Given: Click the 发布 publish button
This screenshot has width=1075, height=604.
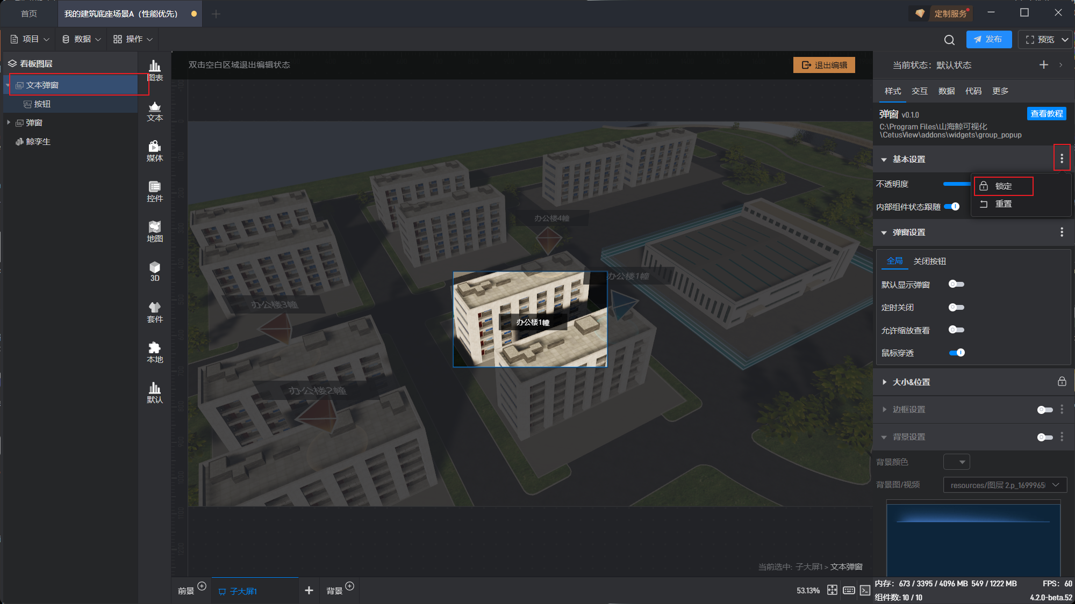Looking at the screenshot, I should tap(988, 40).
